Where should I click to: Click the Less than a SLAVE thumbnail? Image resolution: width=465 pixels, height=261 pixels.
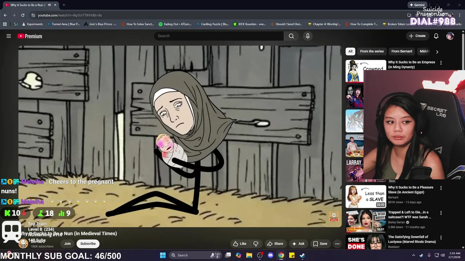366,196
